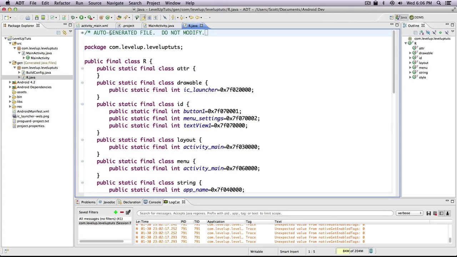Screen dimensions: 457x257
Task: Expand the Android 4.2 library node
Action: [10, 82]
